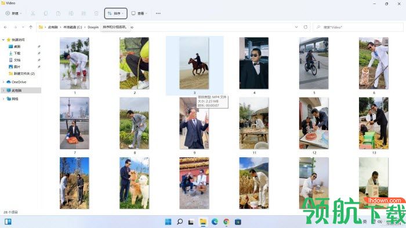Go back with the left arrow

(5, 27)
